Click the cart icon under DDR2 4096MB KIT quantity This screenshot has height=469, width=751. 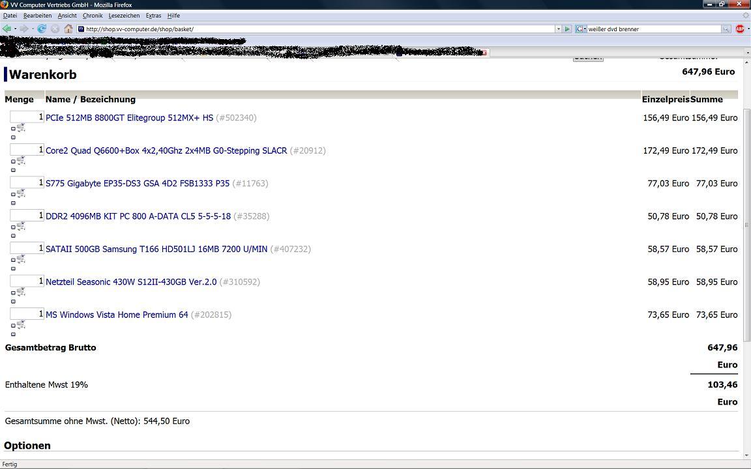tap(21, 226)
